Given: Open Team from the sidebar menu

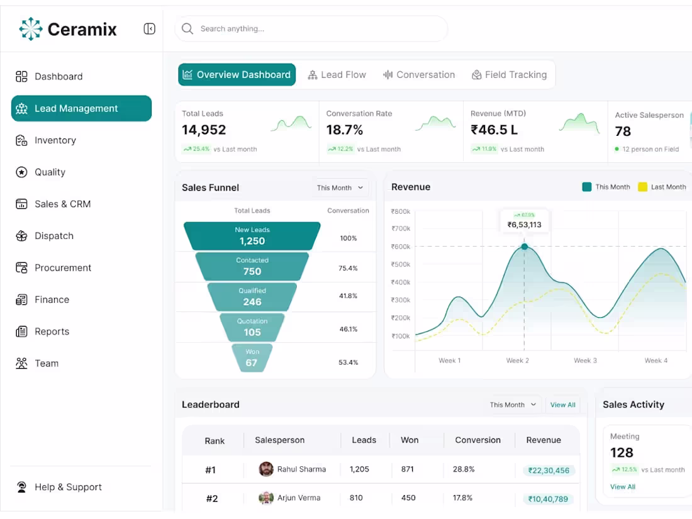Looking at the screenshot, I should pos(81,363).
